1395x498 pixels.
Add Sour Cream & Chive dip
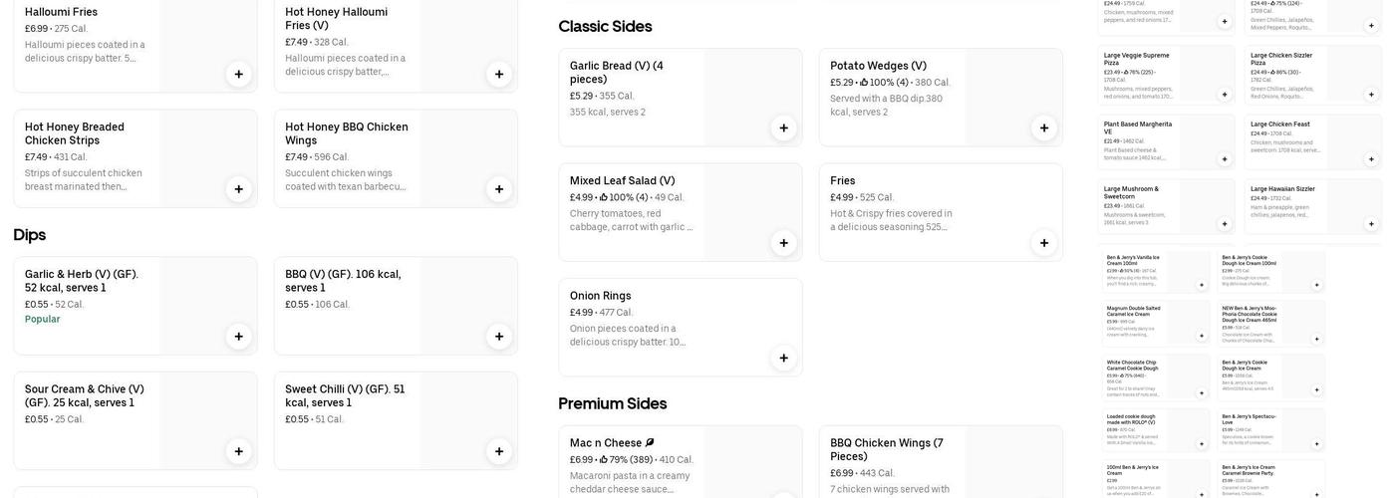[x=238, y=451]
